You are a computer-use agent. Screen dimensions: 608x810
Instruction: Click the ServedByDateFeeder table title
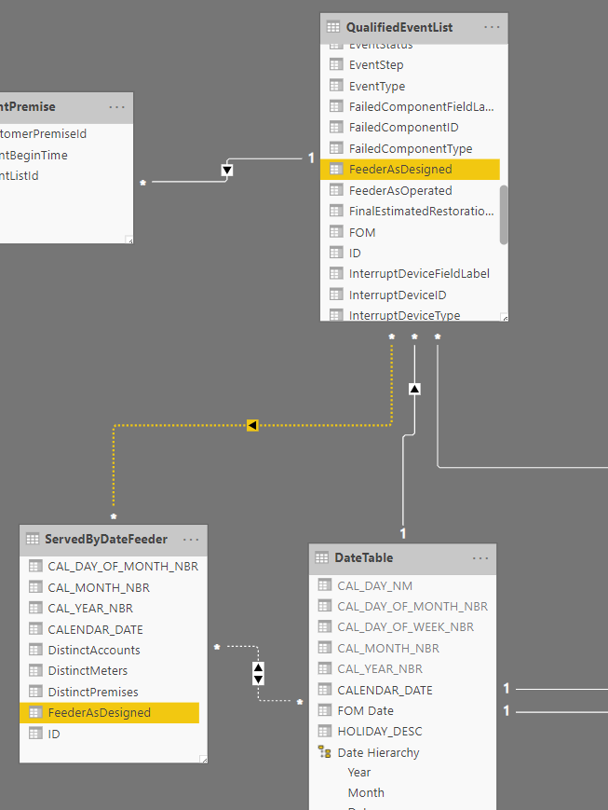coord(106,540)
